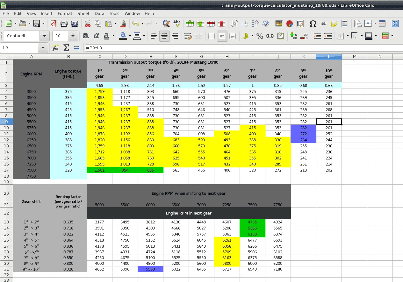Open the Data menu
The width and height of the screenshot is (403, 282).
coord(99,13)
